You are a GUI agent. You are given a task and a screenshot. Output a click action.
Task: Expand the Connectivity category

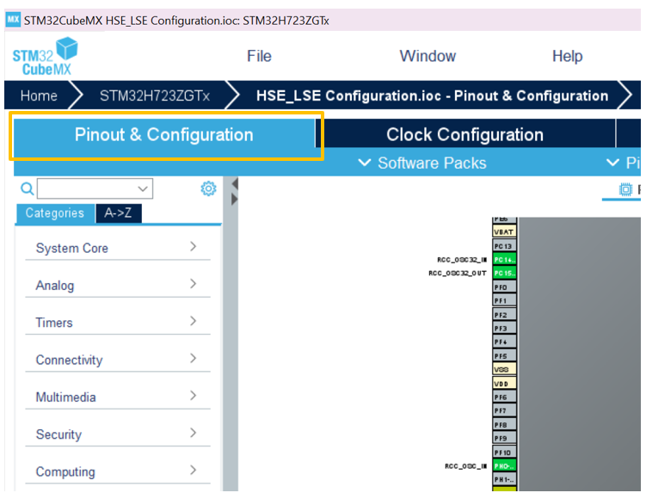point(118,360)
